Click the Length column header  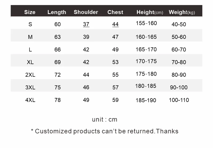click(x=57, y=12)
